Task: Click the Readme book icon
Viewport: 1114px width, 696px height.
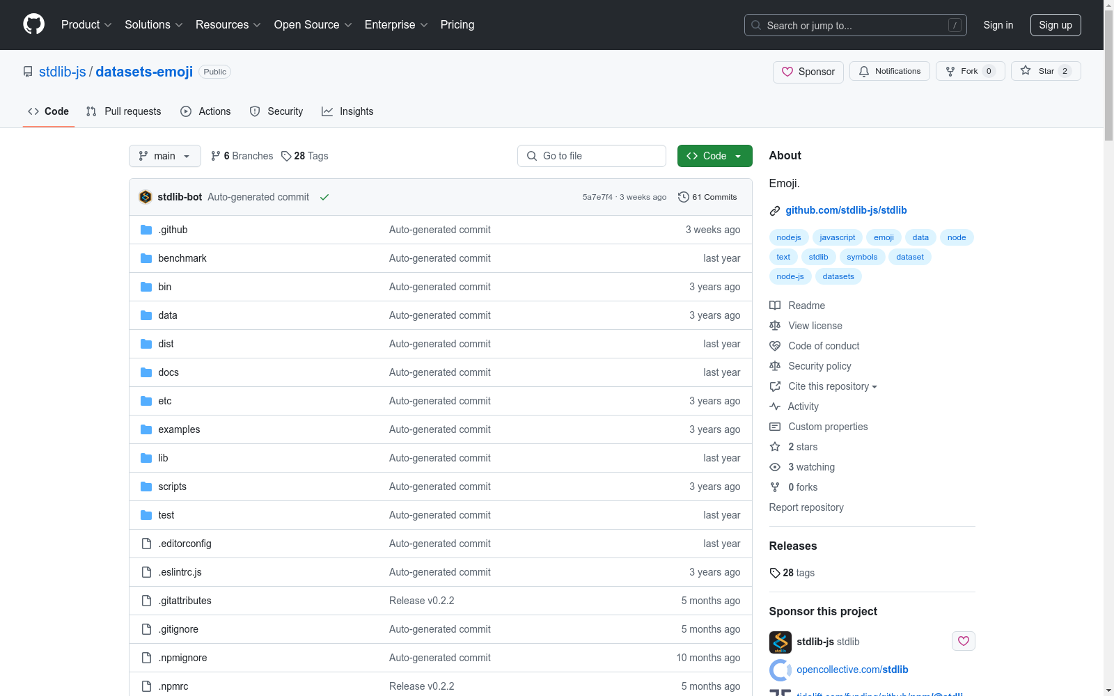Action: [x=775, y=306]
